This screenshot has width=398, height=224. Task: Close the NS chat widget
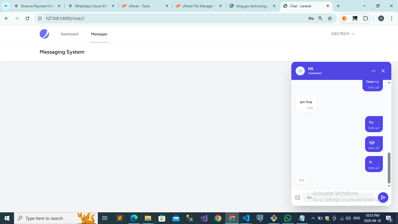[x=383, y=71]
